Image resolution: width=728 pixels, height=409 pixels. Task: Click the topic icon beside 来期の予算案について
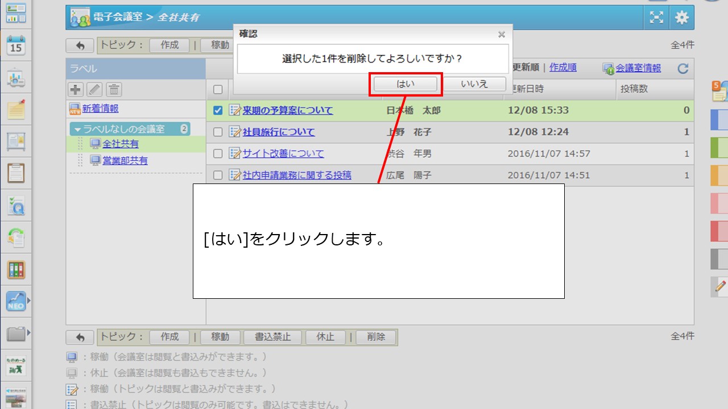pos(235,110)
